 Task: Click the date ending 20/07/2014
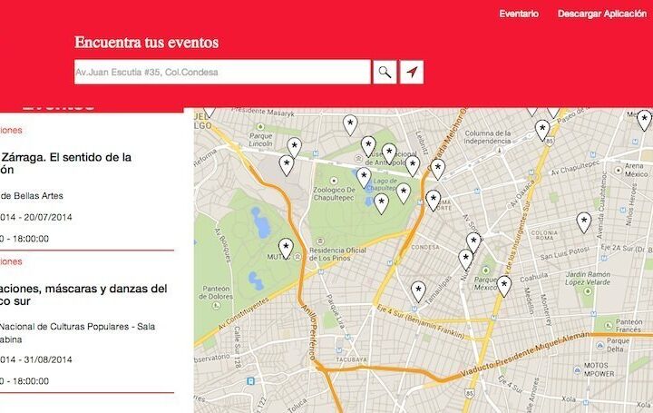coord(35,217)
